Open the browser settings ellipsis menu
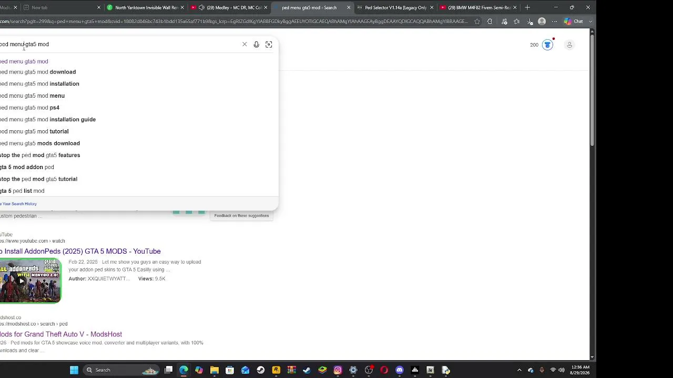The image size is (673, 378). tap(554, 22)
